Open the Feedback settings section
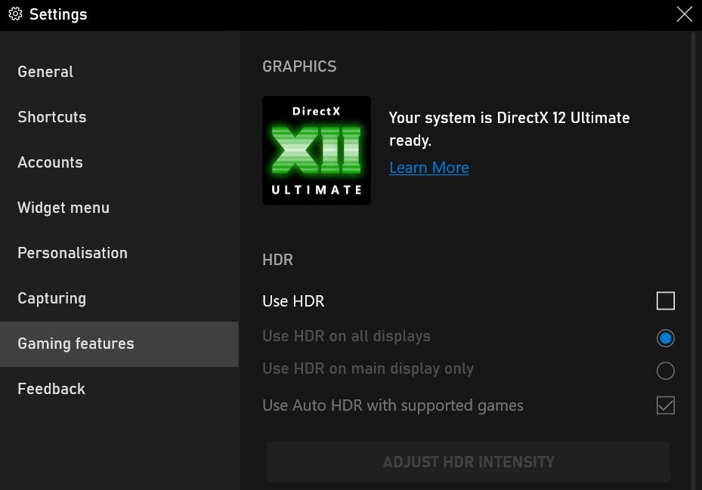This screenshot has height=490, width=702. (51, 389)
